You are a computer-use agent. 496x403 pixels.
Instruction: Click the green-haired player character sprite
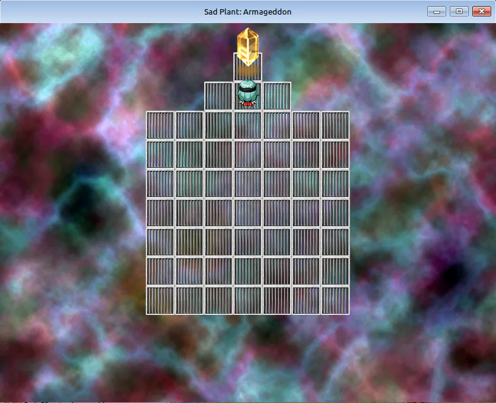click(x=247, y=94)
